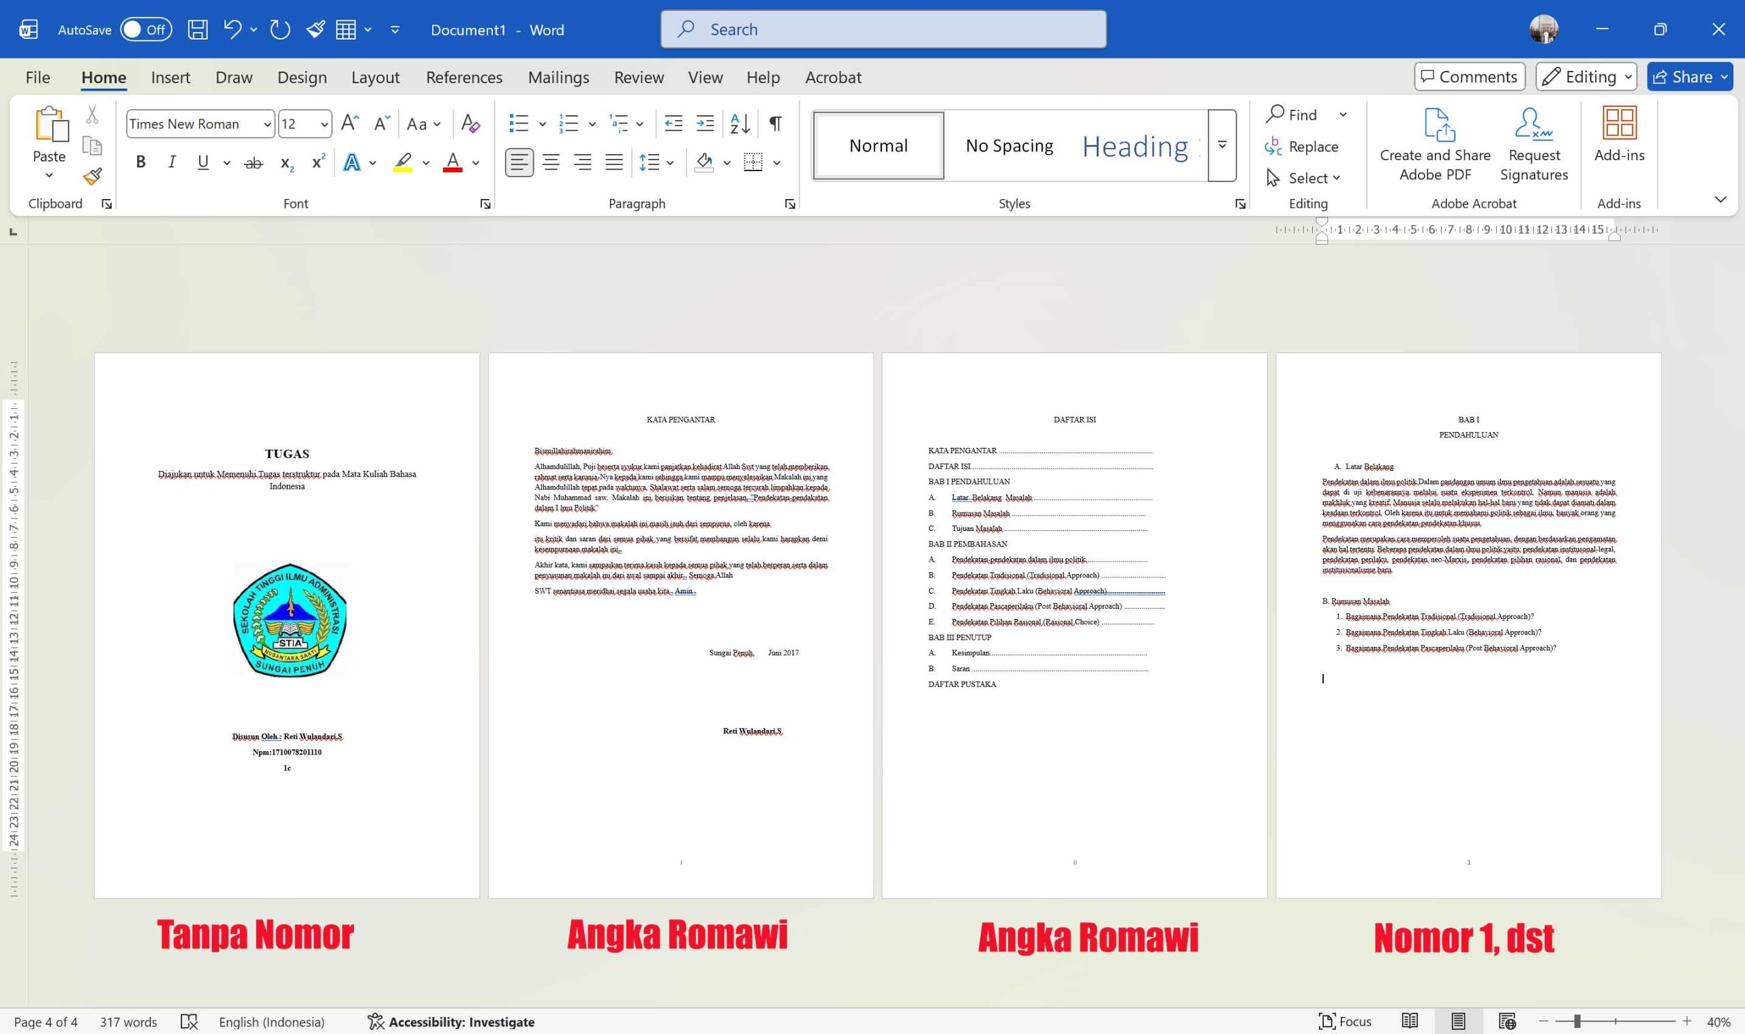Clear all formatting with Clear Formatting icon
This screenshot has width=1745, height=1034.
(x=470, y=123)
